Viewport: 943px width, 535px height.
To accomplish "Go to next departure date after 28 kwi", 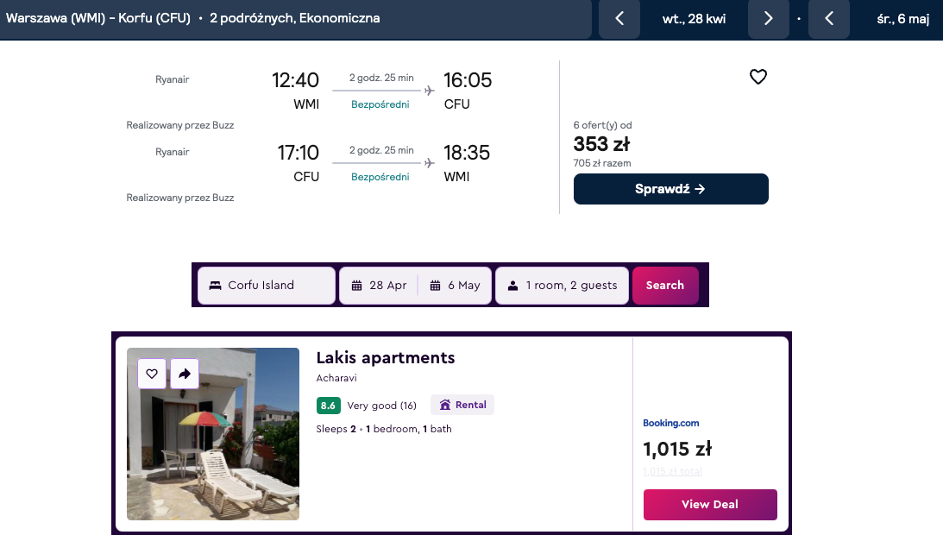I will 768,19.
